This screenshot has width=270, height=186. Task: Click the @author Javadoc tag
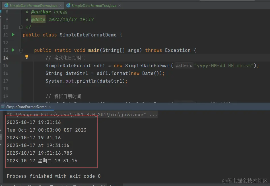click(41, 12)
